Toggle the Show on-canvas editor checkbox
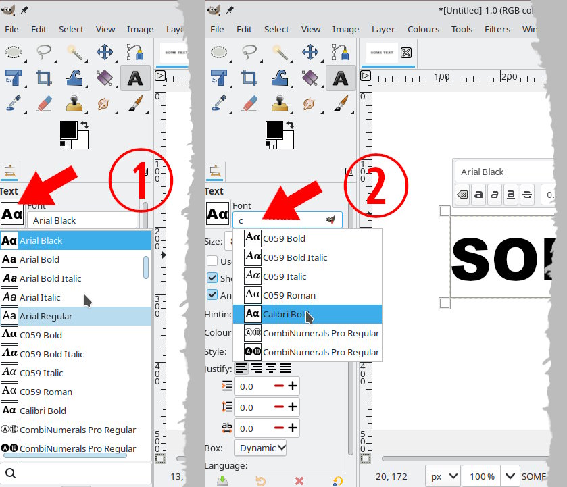 (x=212, y=278)
